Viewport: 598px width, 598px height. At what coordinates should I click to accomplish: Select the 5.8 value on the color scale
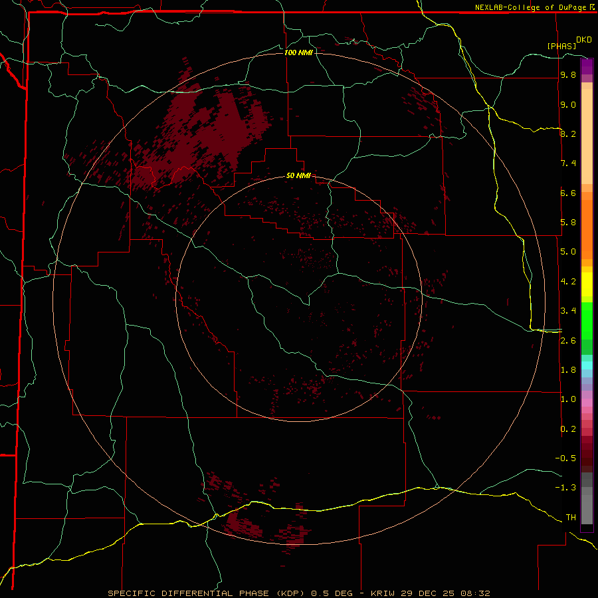click(x=568, y=223)
